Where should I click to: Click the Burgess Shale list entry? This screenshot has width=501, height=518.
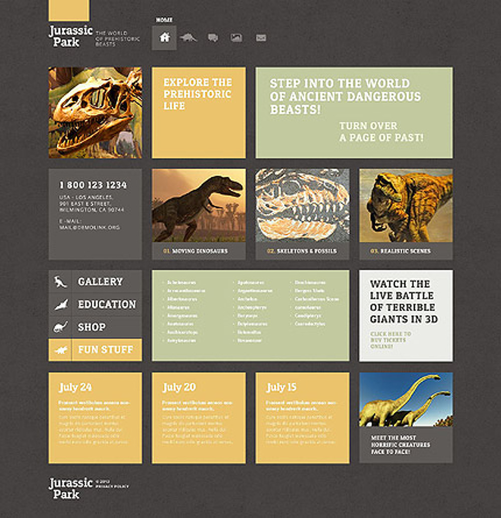click(x=310, y=291)
